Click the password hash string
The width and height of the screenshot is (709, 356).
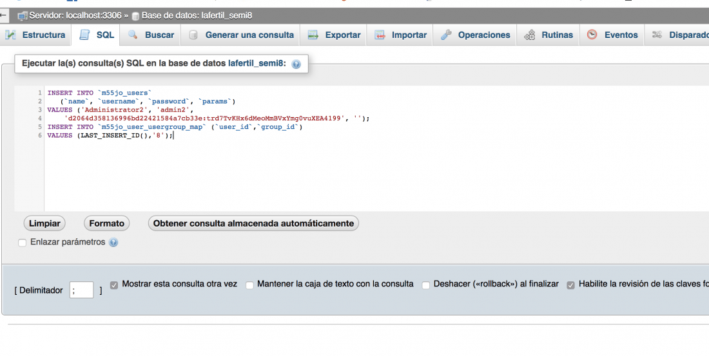(x=204, y=118)
